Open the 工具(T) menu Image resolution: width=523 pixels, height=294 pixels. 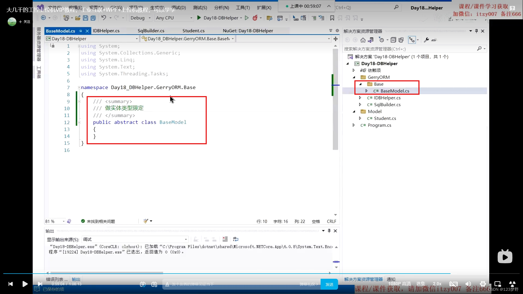click(x=243, y=8)
